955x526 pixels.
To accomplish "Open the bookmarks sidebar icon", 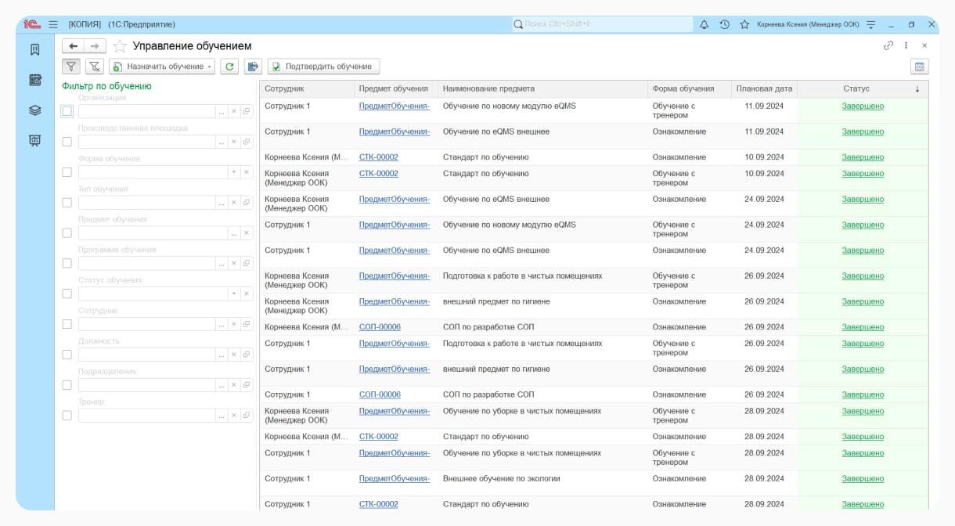I will [34, 49].
